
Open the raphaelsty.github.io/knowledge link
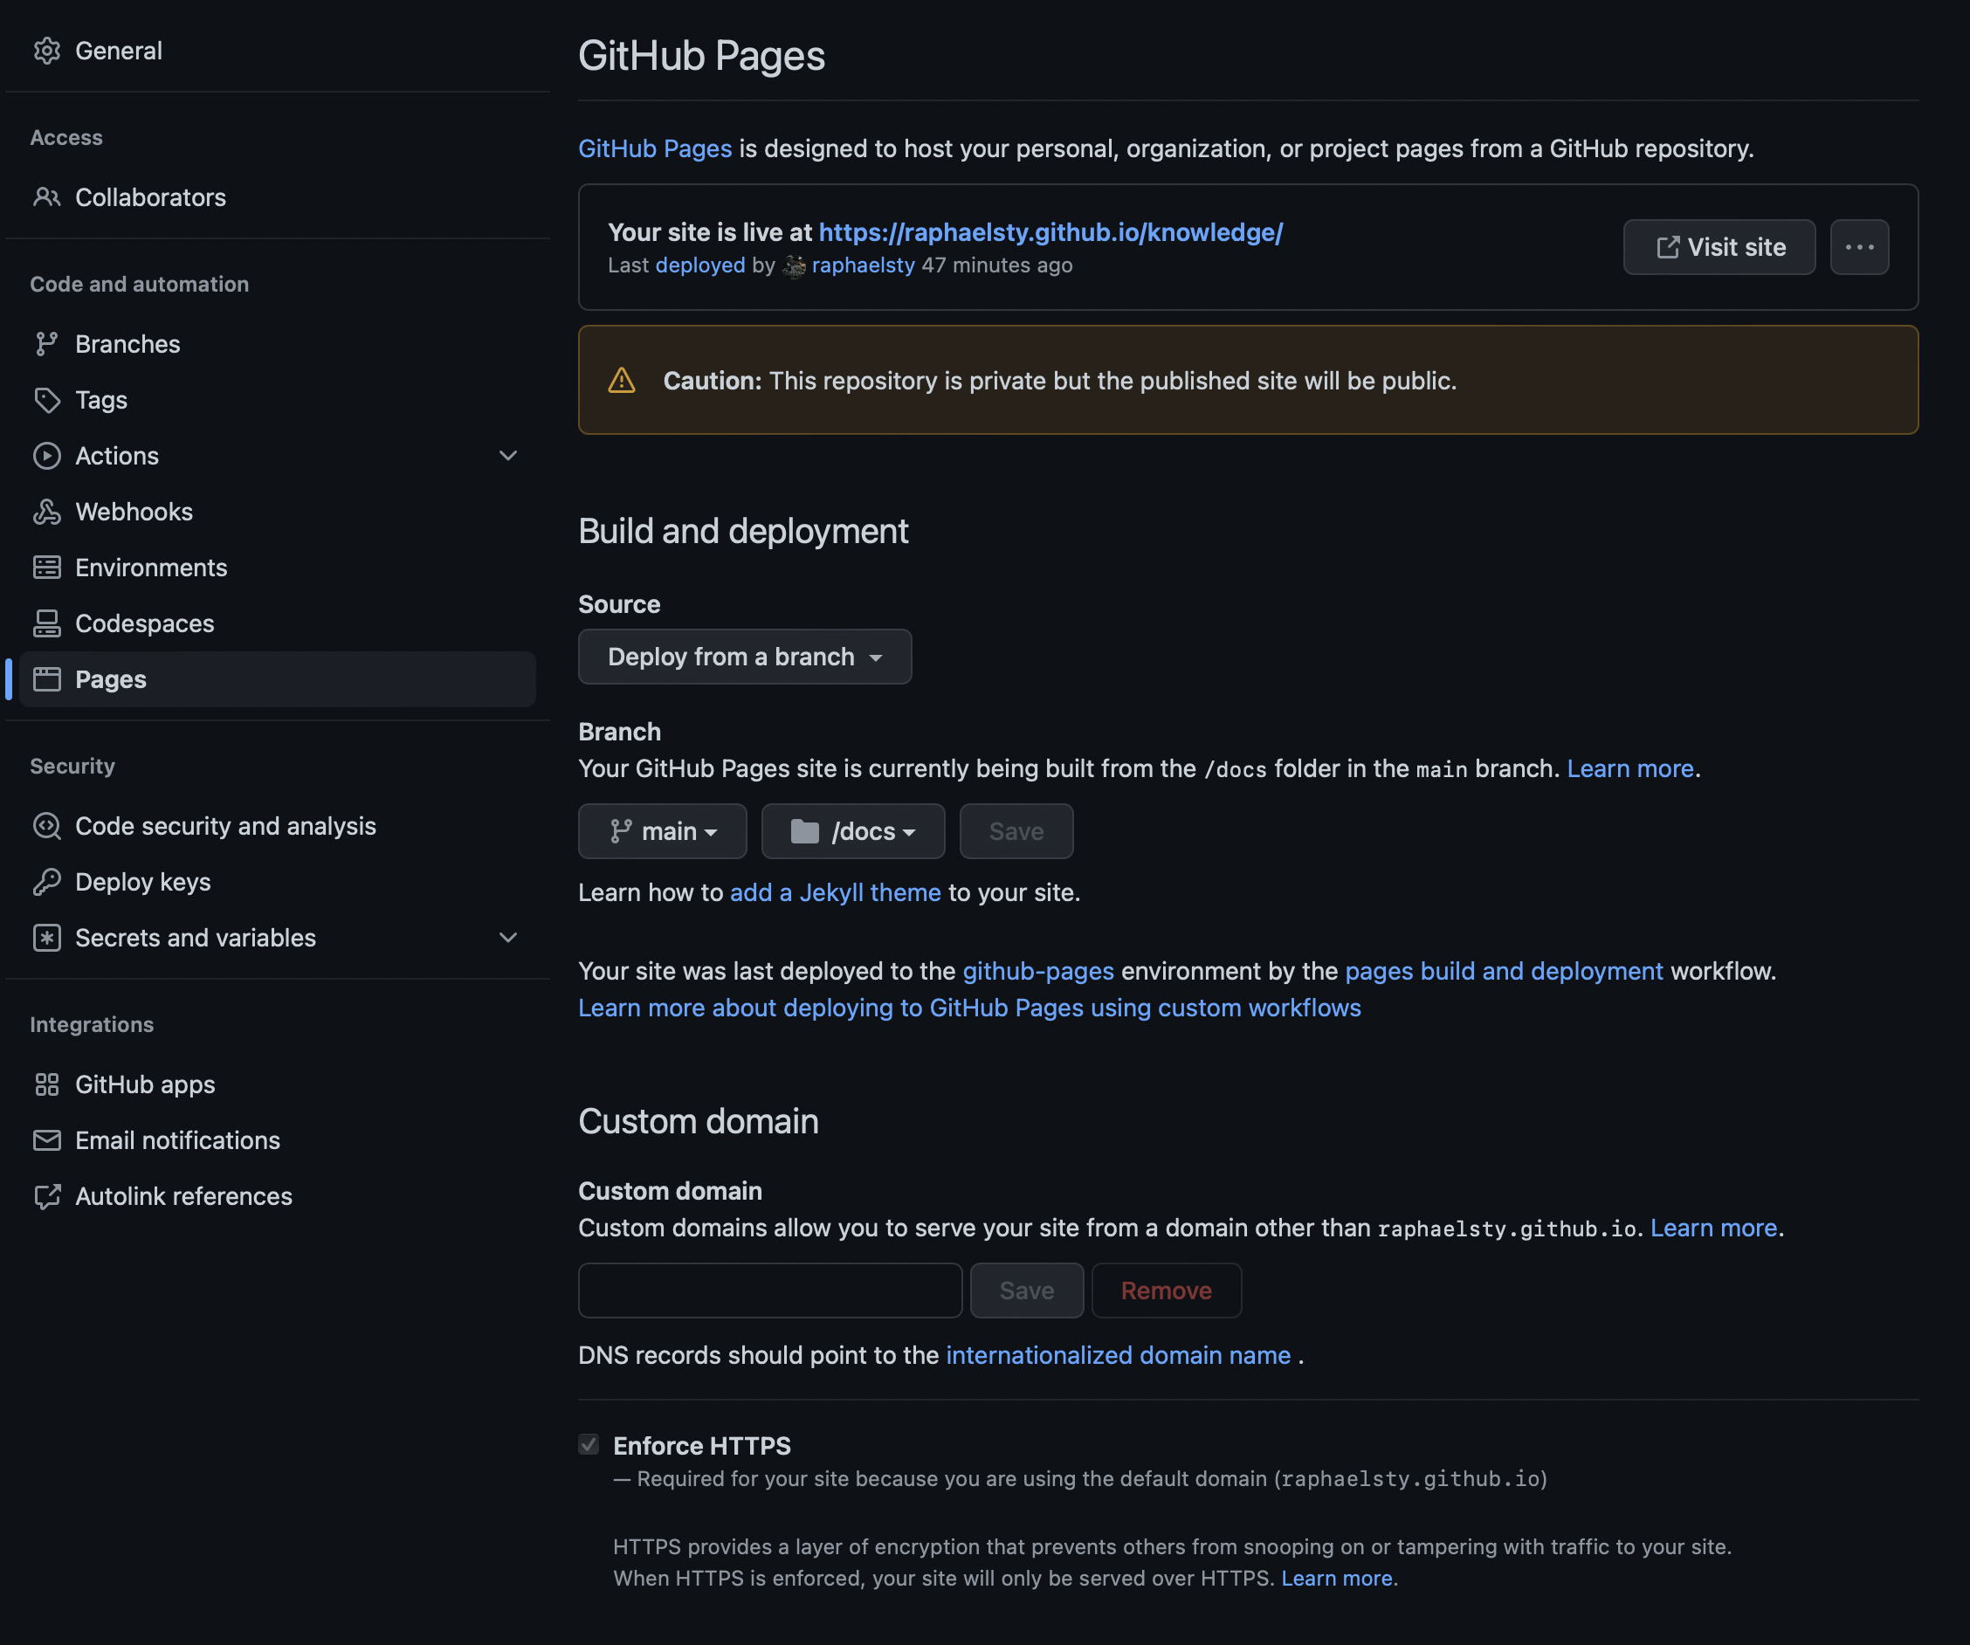point(1050,232)
